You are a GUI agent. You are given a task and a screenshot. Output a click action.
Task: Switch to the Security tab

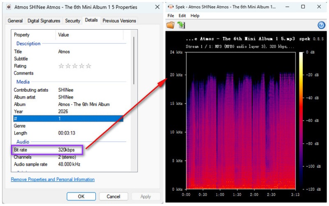coord(72,21)
